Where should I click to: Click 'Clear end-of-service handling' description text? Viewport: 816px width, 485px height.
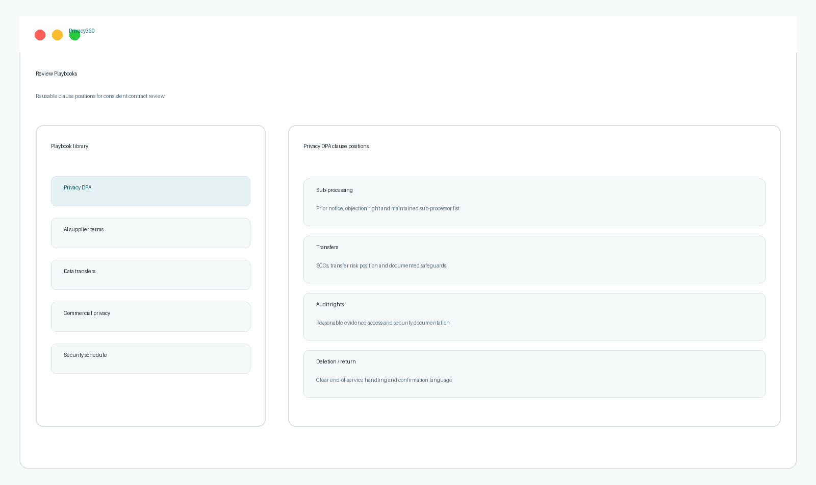pos(384,380)
